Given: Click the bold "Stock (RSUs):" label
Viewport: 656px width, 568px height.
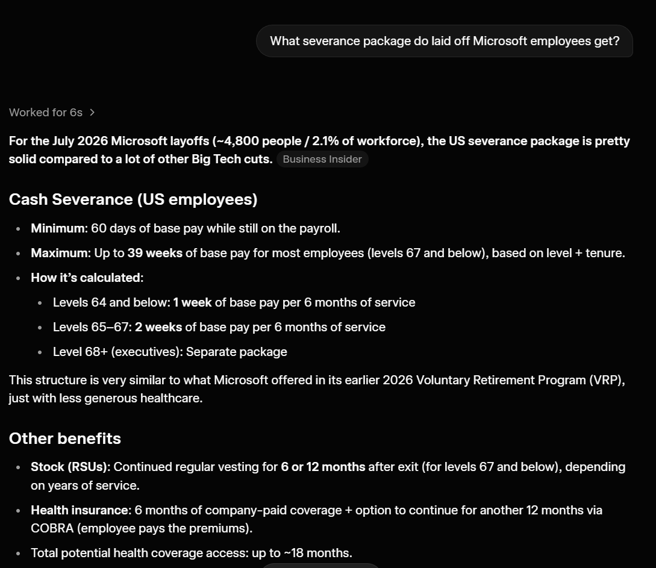Looking at the screenshot, I should tap(70, 467).
